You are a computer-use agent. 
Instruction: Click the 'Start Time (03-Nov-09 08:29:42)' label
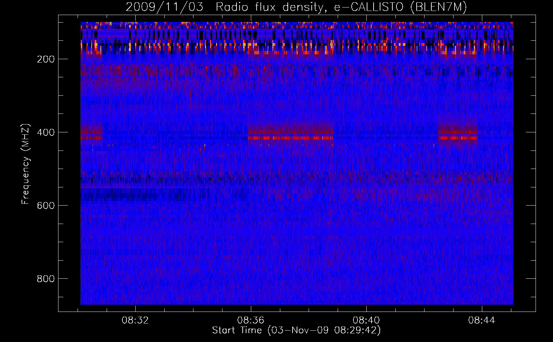(296, 330)
